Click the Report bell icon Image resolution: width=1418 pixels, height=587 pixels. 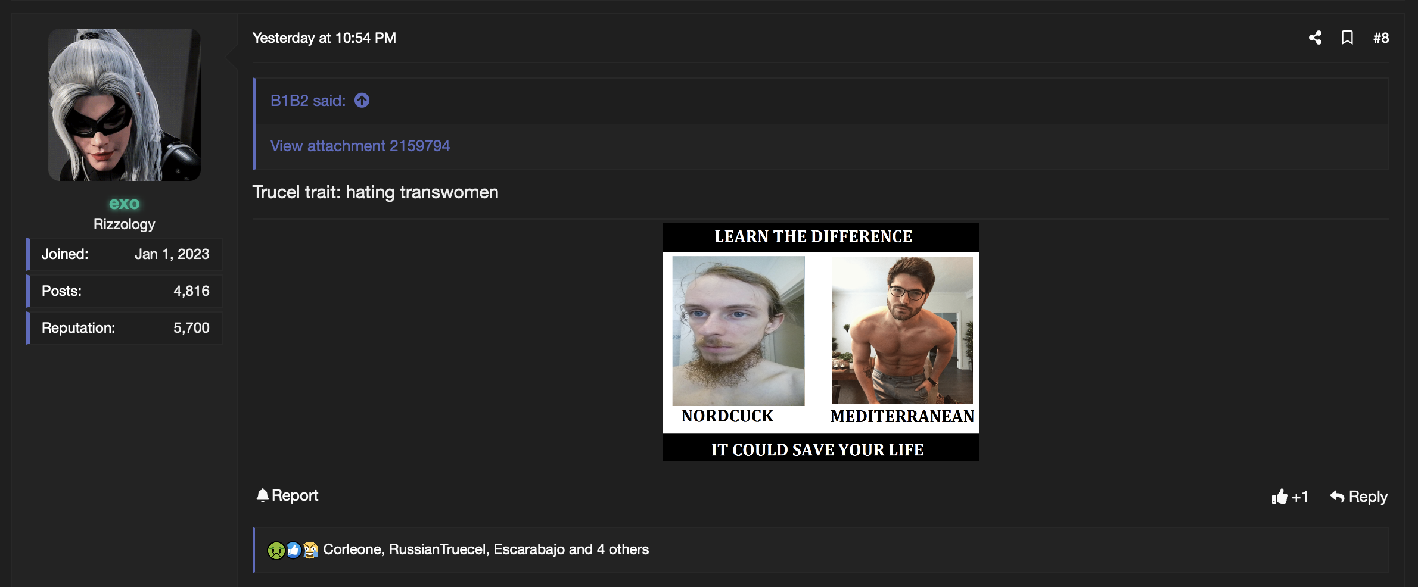point(262,495)
